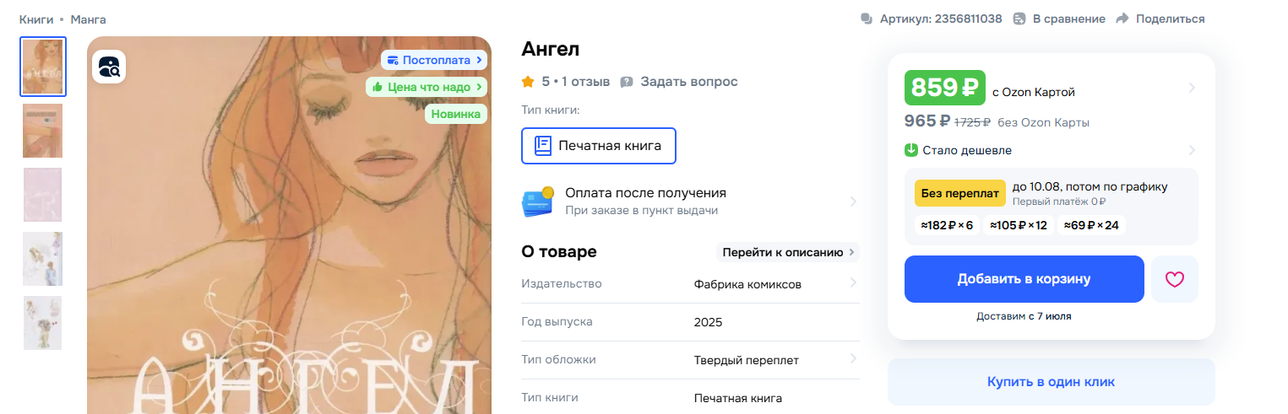The image size is (1288, 414).
Task: Open the chevron in Перейти к описанию
Action: click(851, 252)
